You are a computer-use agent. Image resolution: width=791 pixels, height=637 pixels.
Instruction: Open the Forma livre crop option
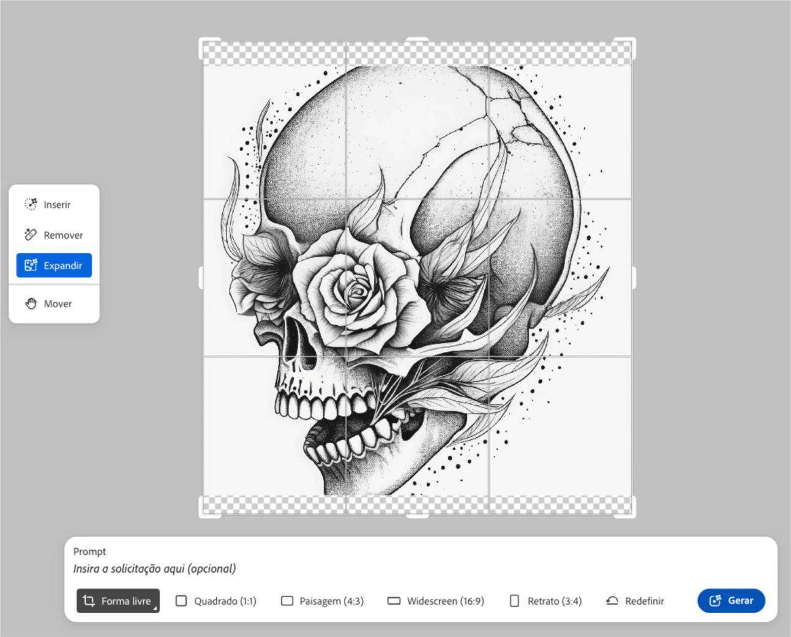(x=118, y=601)
